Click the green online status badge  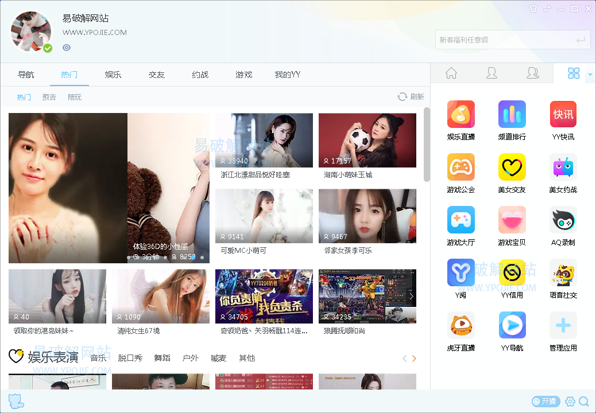point(48,48)
